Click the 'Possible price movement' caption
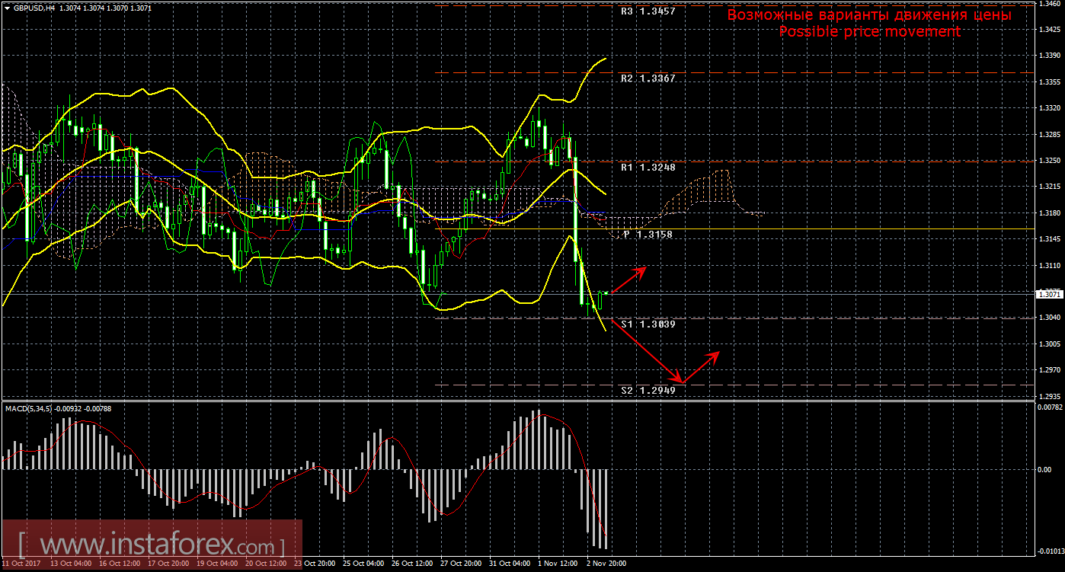Viewport: 1065px width, 572px height. tap(869, 32)
